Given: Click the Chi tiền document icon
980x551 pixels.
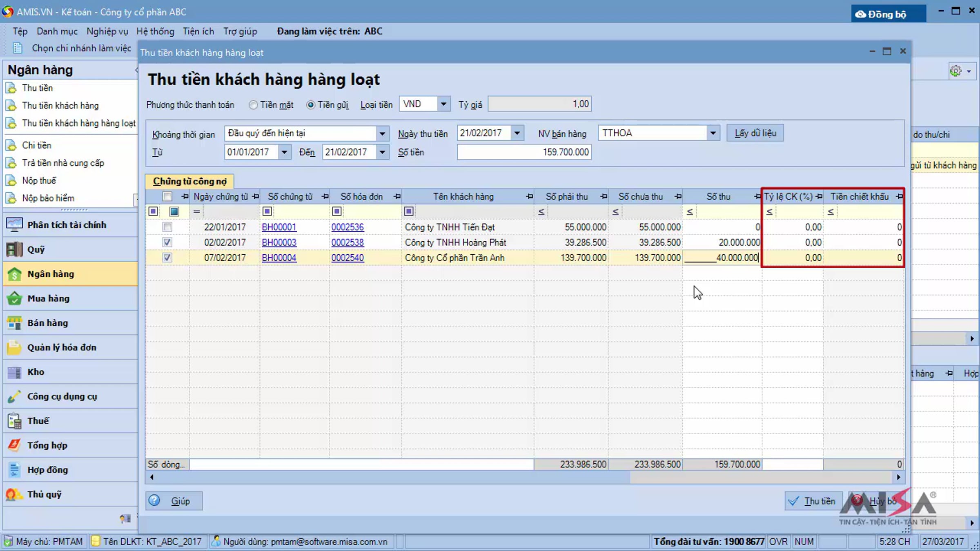Looking at the screenshot, I should [11, 145].
